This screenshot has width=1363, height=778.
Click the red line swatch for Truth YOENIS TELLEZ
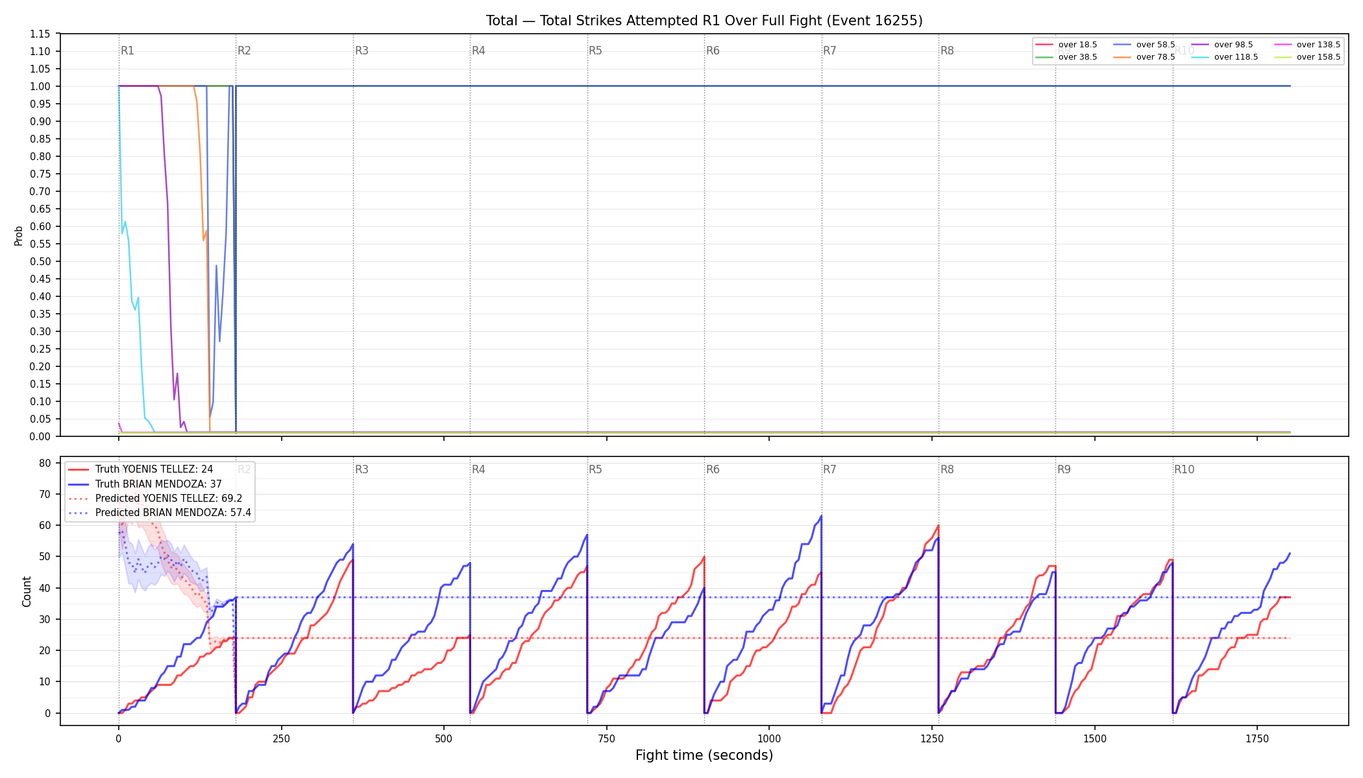coord(79,469)
